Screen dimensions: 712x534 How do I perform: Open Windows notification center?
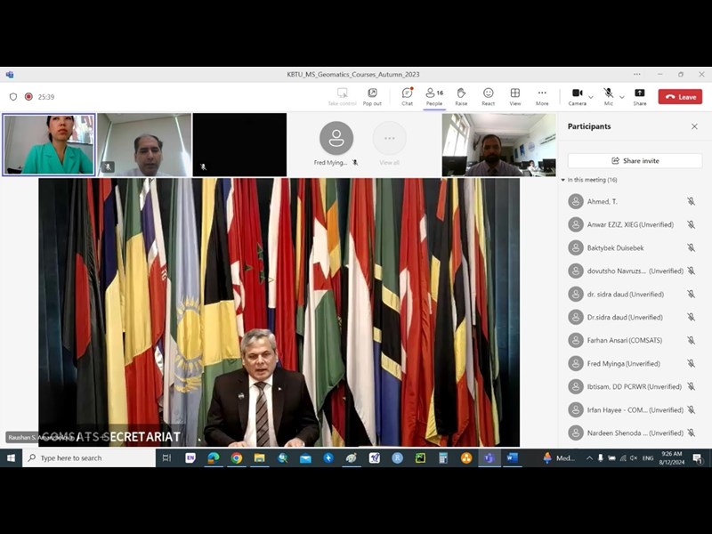coord(698,457)
